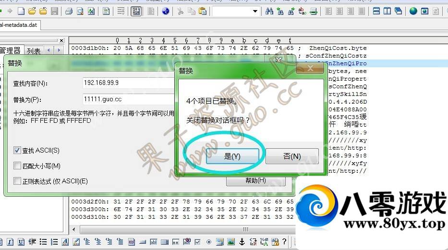Click the panel tabs left arrow
Screen dimensions: 448x250
49,50
